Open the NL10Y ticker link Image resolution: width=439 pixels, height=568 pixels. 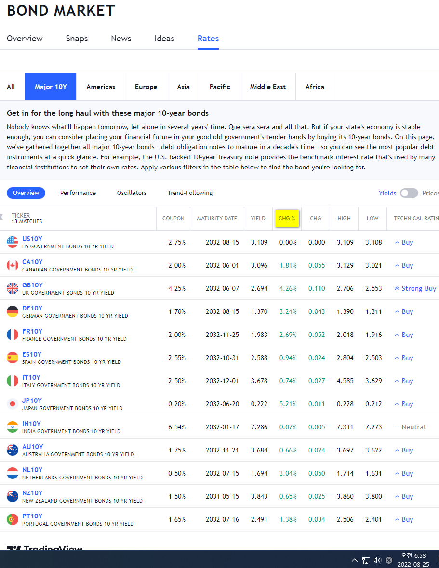coord(32,470)
